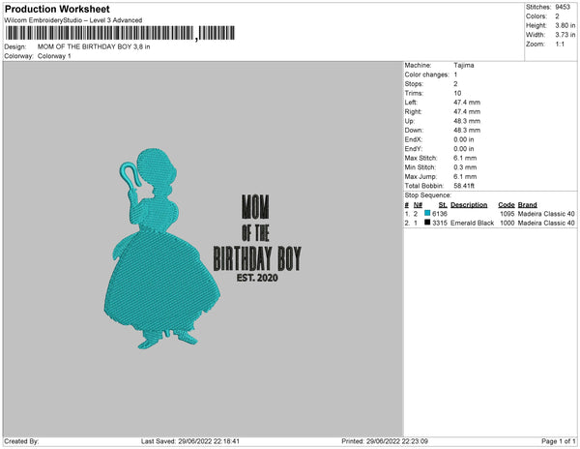Click the Trims value 10
Screen dimensions: 580x449
pos(457,93)
